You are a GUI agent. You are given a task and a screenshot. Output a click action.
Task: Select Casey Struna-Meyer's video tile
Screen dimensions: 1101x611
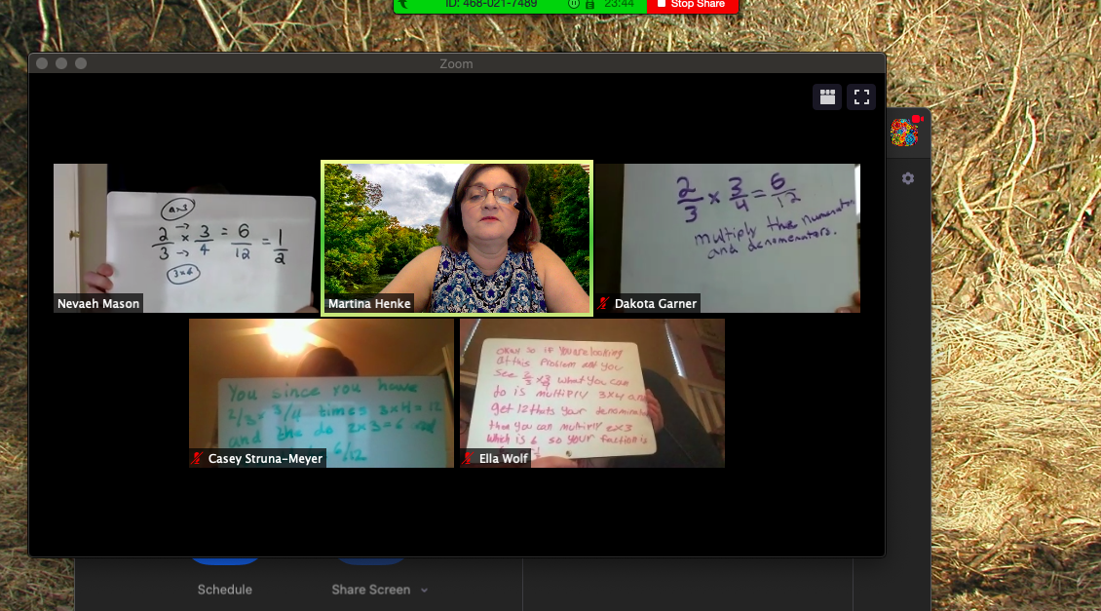(322, 393)
